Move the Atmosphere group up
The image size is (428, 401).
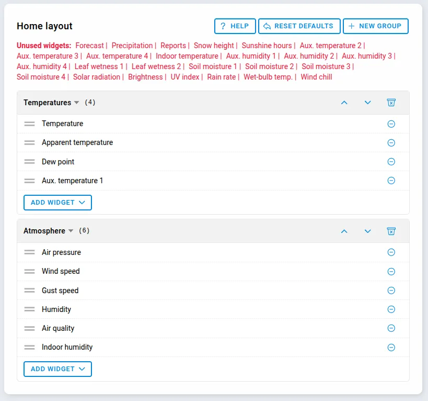pos(344,231)
